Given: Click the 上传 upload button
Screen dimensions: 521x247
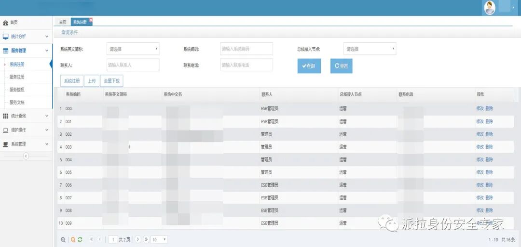Looking at the screenshot, I should 92,81.
